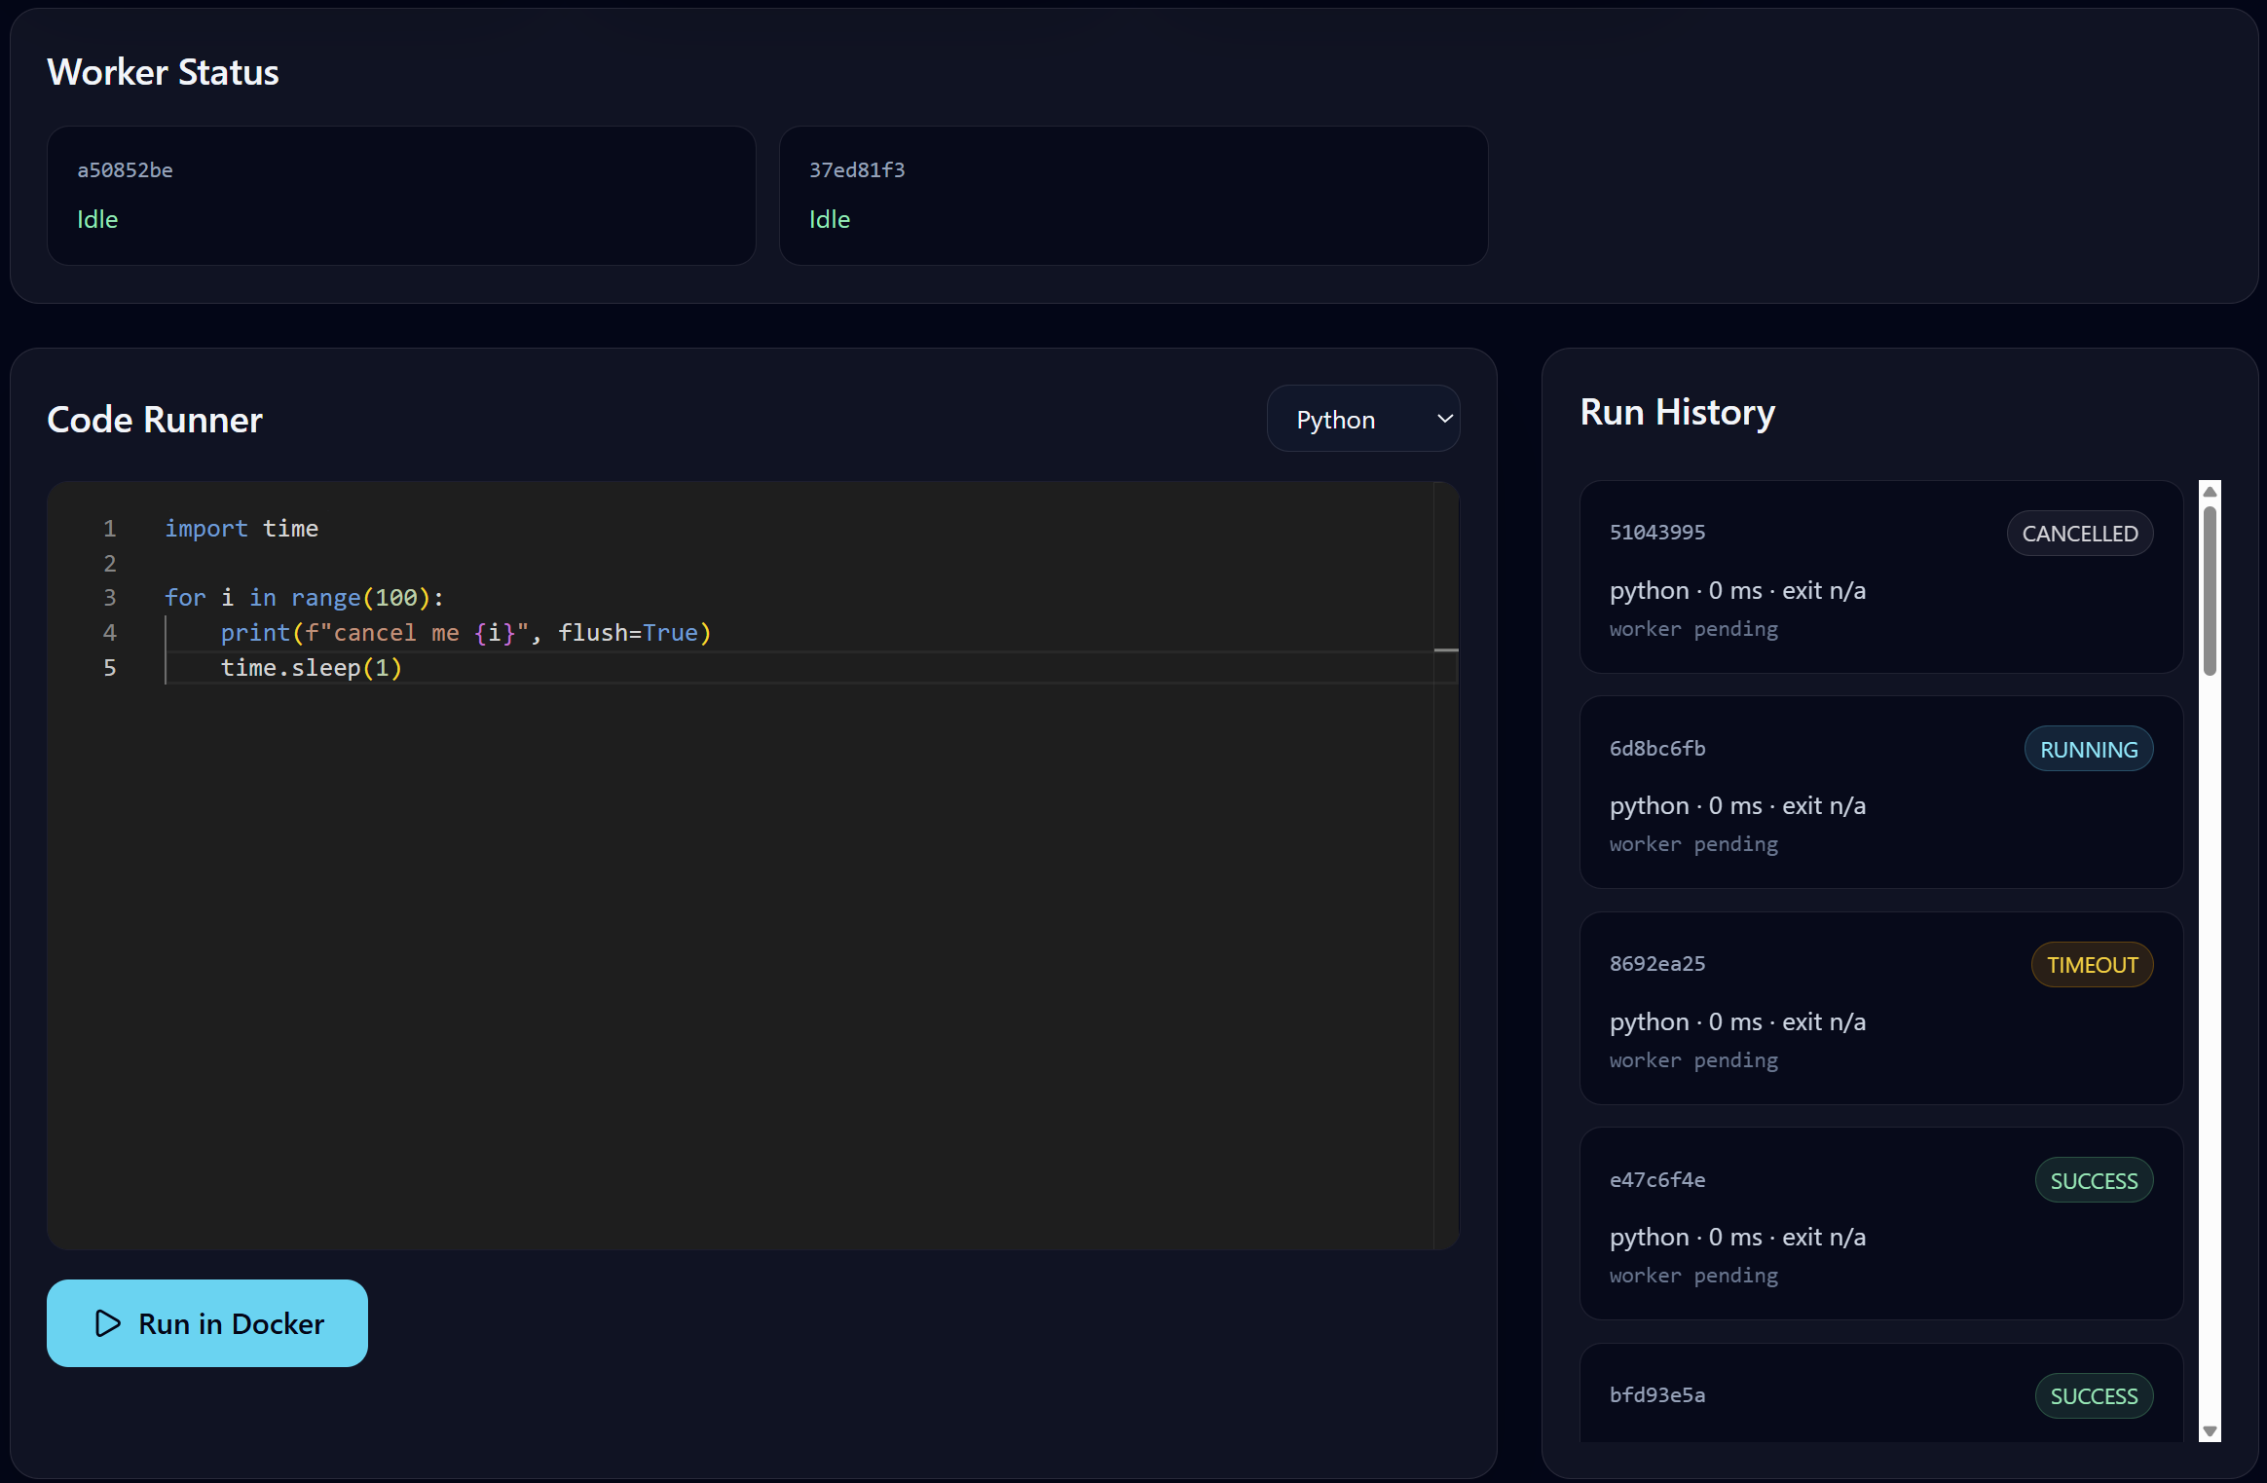Click time.sleep(1) on line 5
Viewport: 2267px width, 1483px height.
point(311,667)
